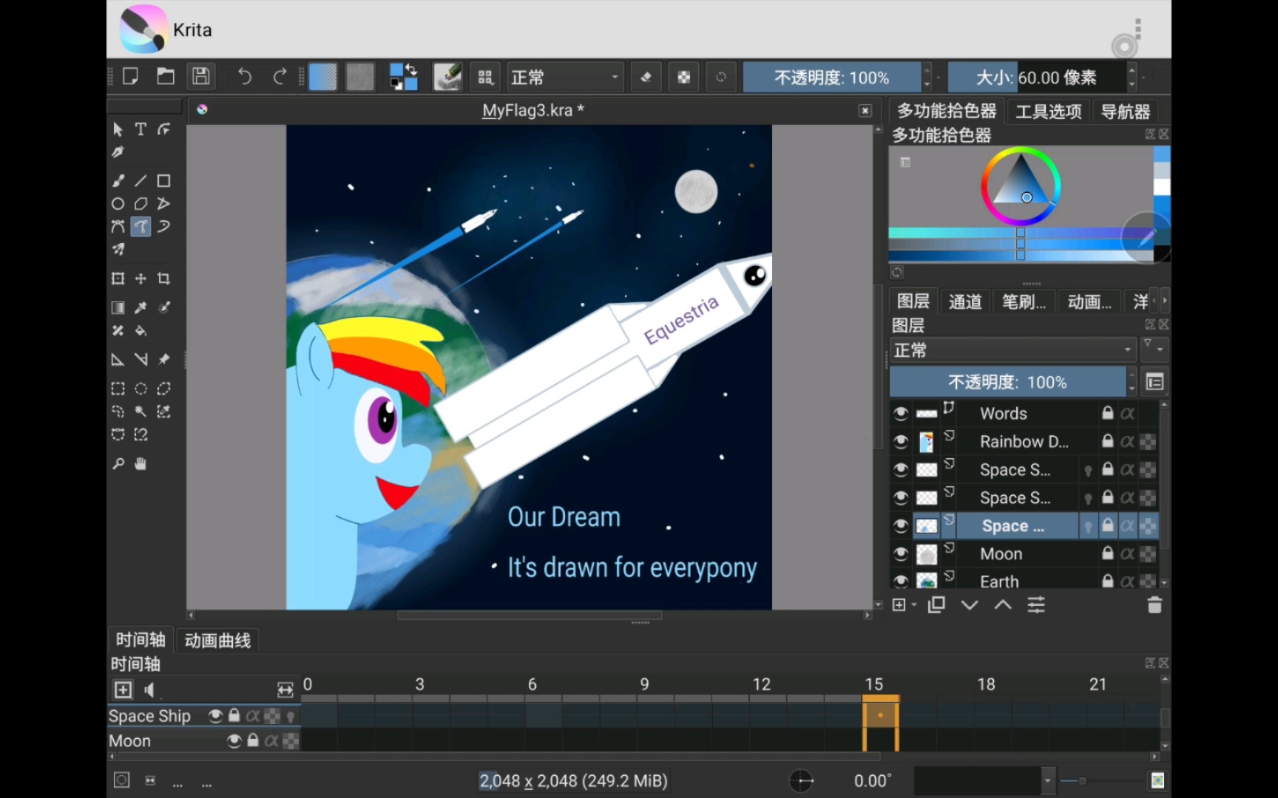This screenshot has width=1278, height=798.
Task: Switch to the 笔刷... tab
Action: (1024, 301)
